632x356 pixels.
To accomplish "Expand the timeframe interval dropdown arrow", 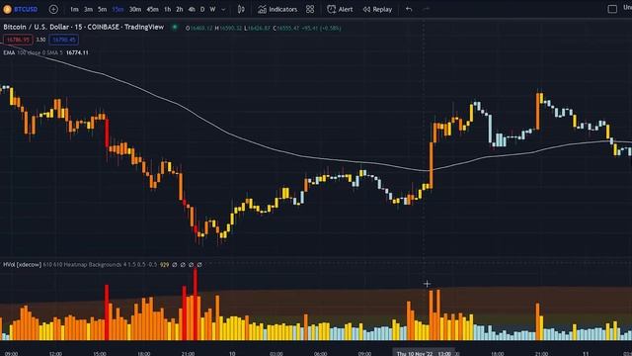I will tap(224, 9).
